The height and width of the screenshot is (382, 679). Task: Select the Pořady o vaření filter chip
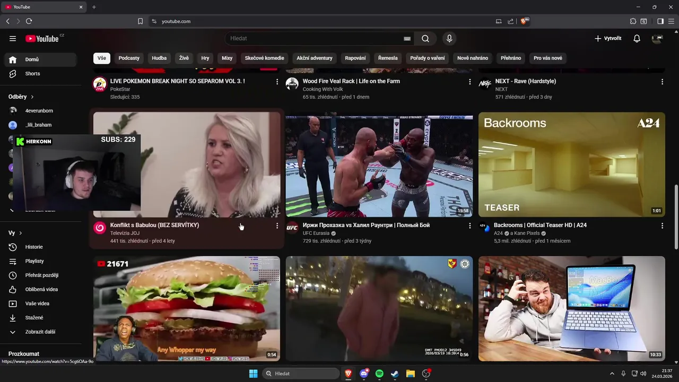pos(428,58)
